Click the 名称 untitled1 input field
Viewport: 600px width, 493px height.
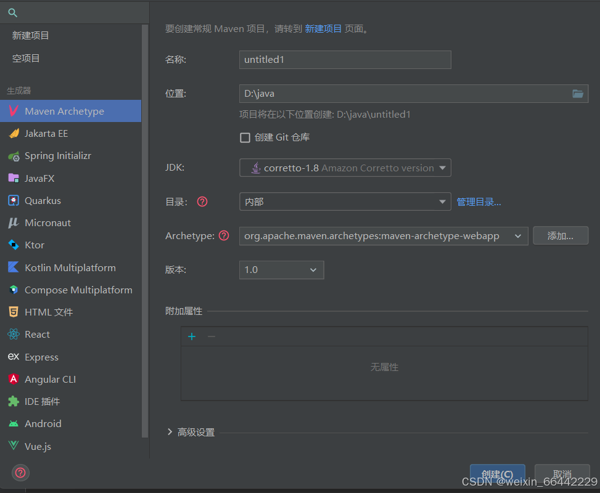point(345,60)
